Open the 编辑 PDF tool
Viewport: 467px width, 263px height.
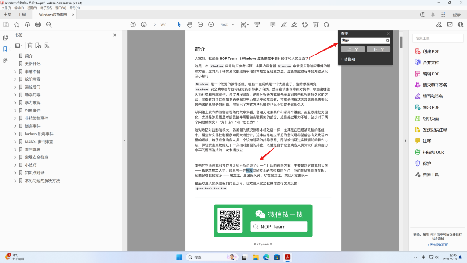(x=427, y=74)
